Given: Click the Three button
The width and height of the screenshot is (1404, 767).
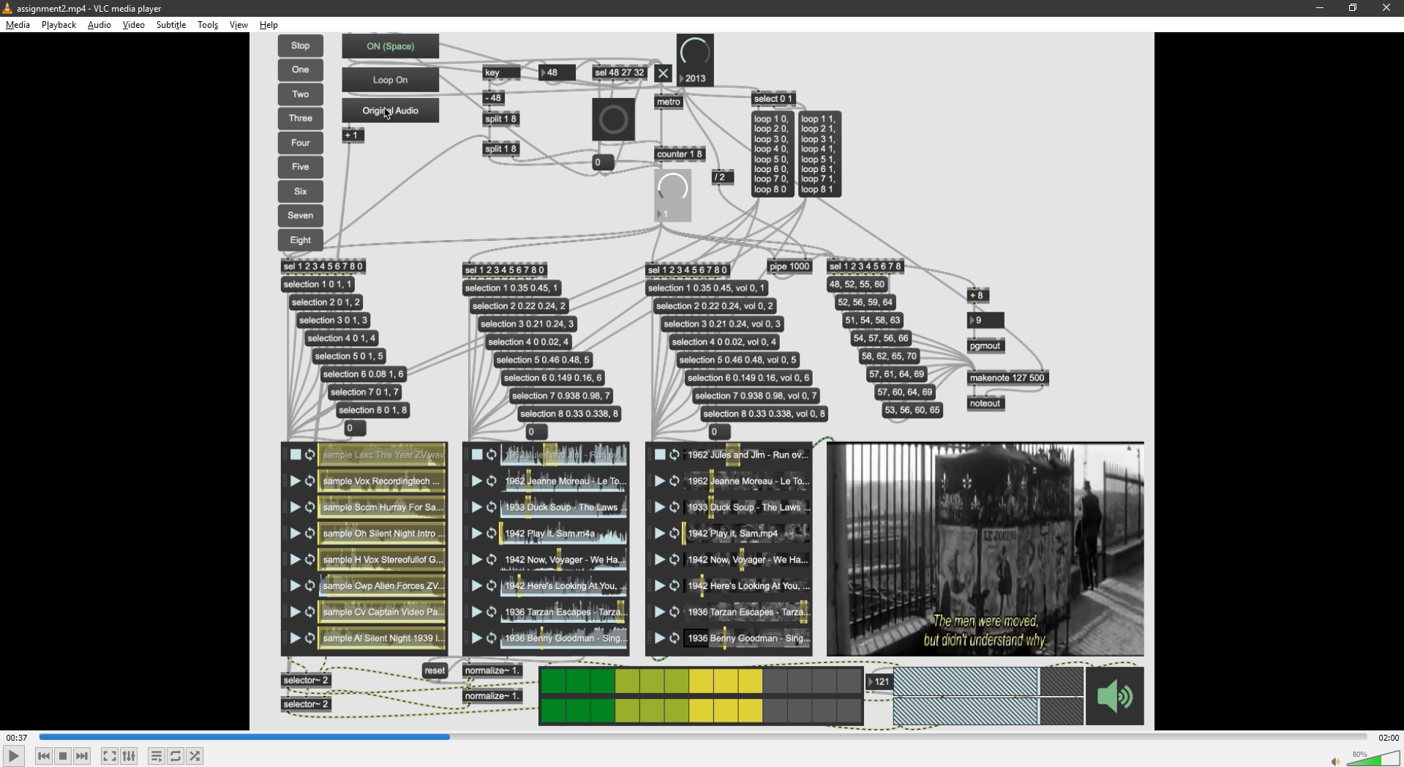Looking at the screenshot, I should click(300, 118).
